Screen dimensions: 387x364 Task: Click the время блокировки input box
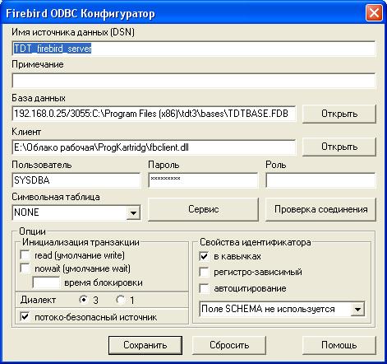[46, 282]
